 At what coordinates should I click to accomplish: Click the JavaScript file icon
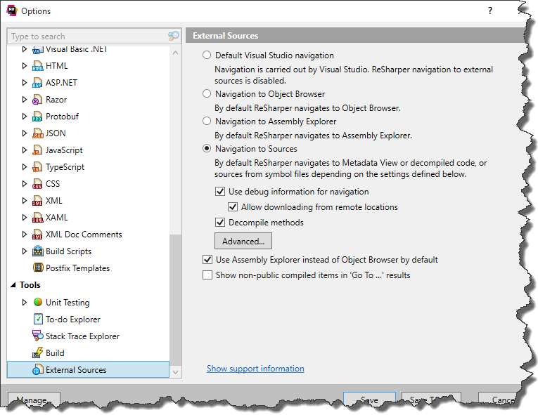coord(37,150)
